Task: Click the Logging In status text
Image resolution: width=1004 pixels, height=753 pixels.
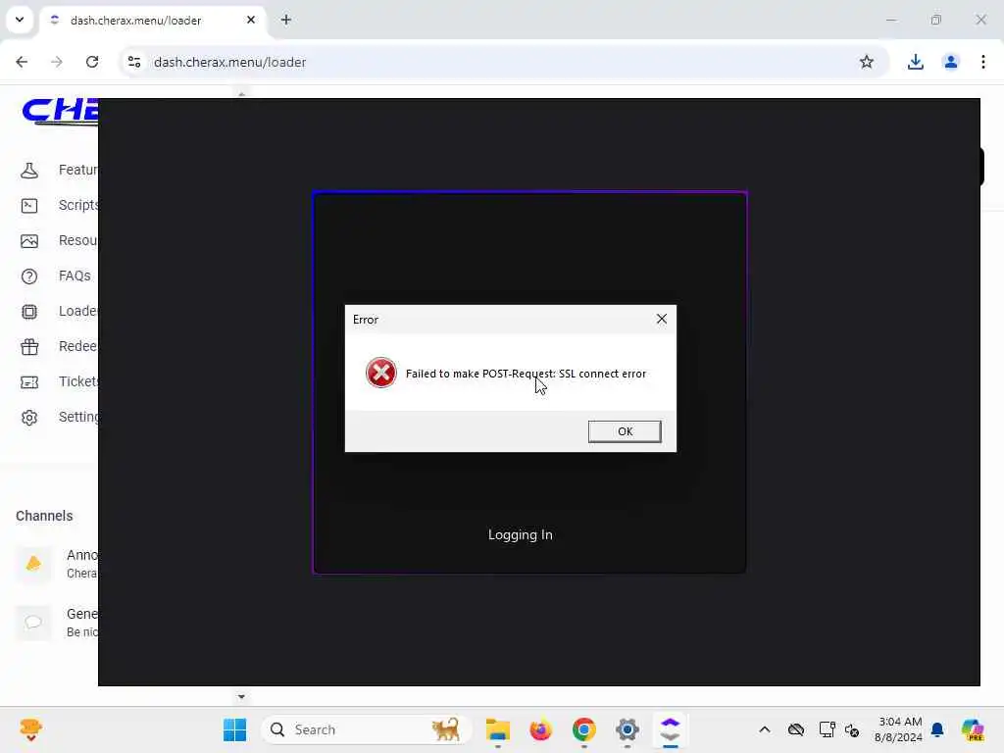Action: pyautogui.click(x=520, y=534)
